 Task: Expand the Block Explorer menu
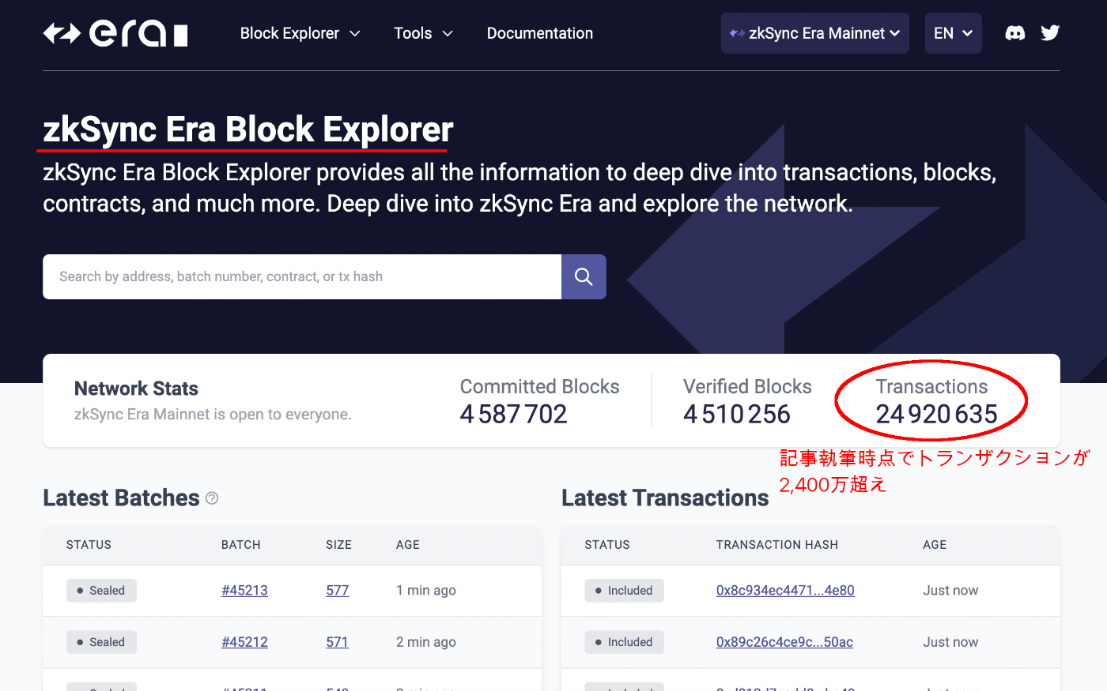tap(300, 33)
